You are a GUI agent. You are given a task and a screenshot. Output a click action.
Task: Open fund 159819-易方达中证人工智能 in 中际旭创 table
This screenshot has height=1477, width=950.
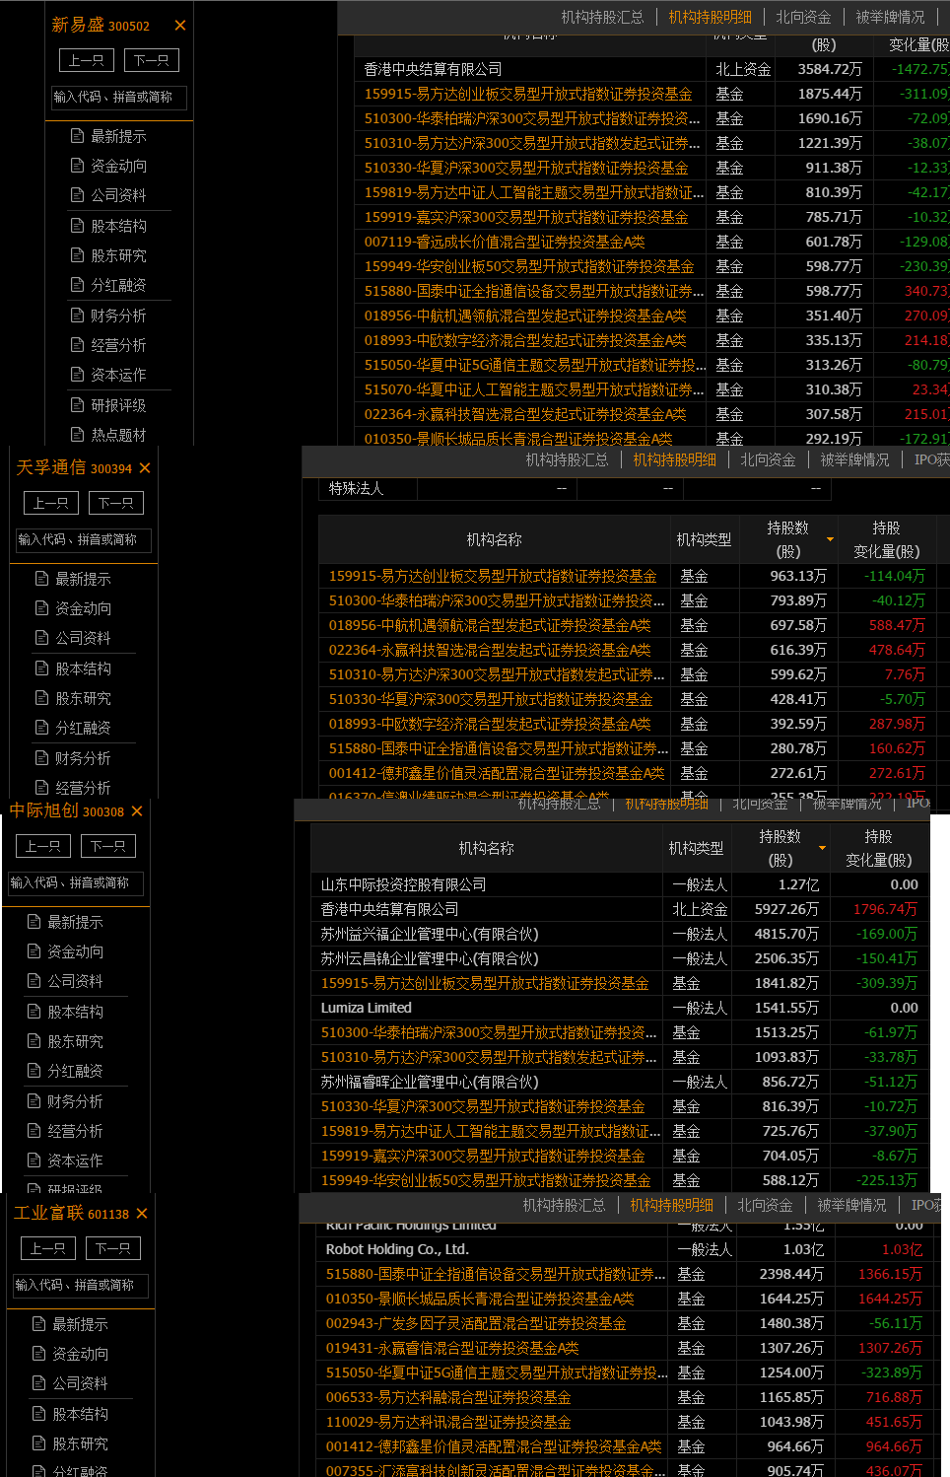pyautogui.click(x=491, y=1131)
